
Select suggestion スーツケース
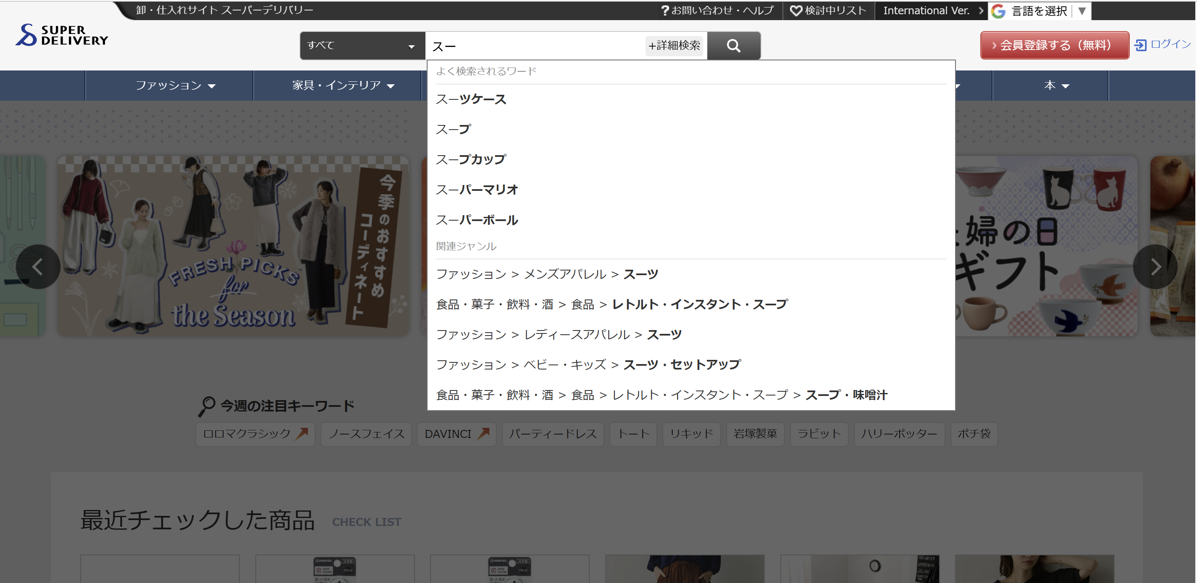[x=471, y=99]
